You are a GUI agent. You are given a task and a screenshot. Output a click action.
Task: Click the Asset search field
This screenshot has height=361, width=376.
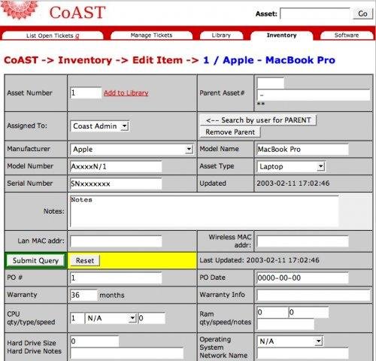click(x=315, y=14)
